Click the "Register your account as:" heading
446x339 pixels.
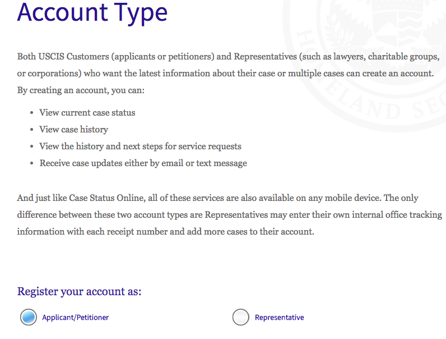pos(79,291)
